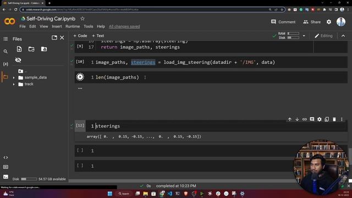Open File Explorer from taskbar
The image size is (352, 198).
pos(145,194)
